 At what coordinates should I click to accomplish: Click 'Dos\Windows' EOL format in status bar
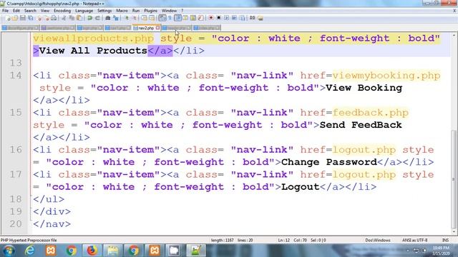377,241
